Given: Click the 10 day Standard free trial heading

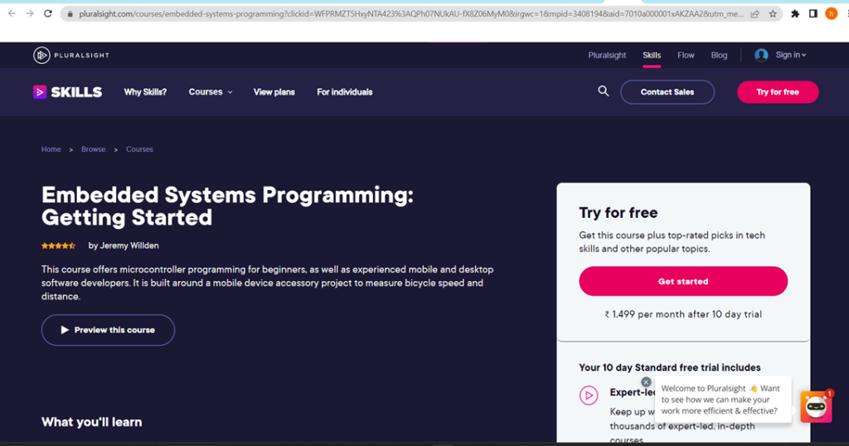Looking at the screenshot, I should tap(670, 367).
